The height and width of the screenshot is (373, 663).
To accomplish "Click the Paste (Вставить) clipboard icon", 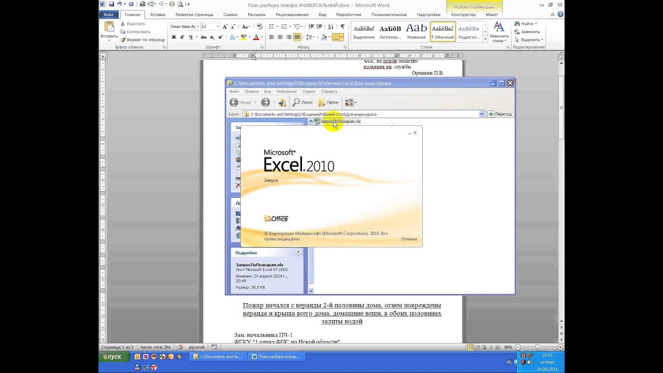I will point(109,26).
